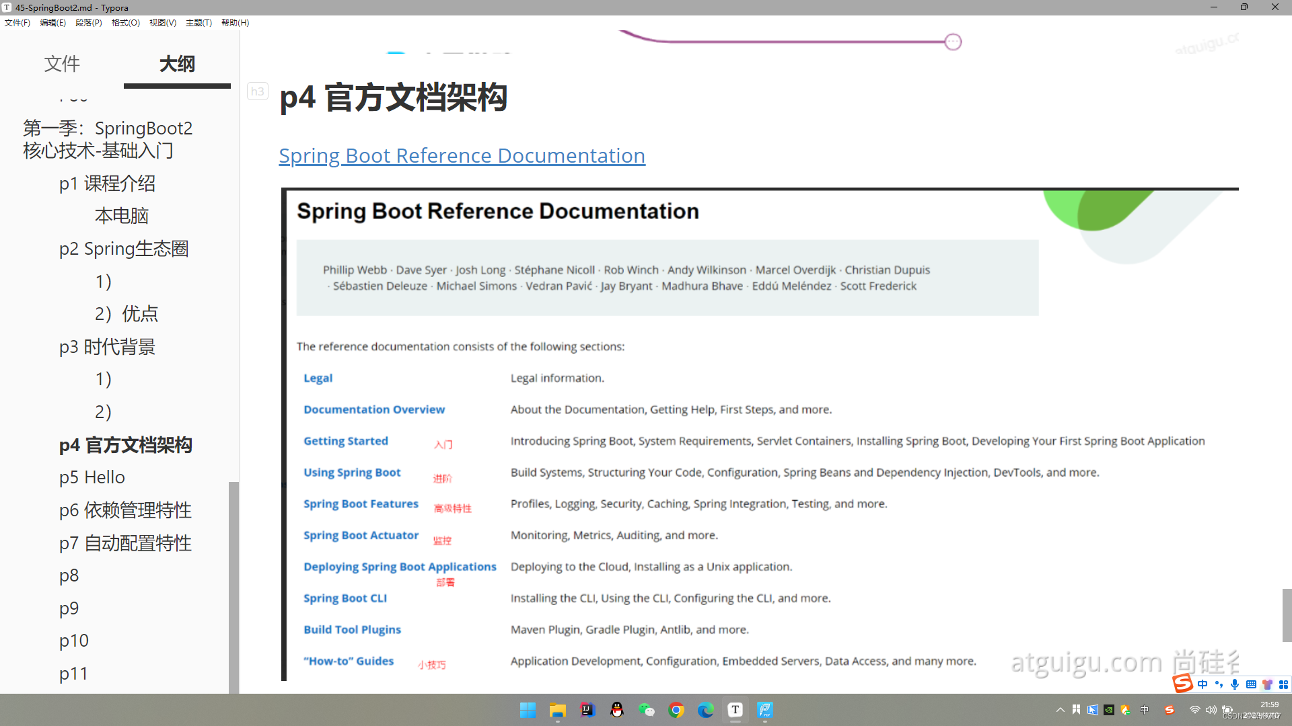This screenshot has width=1292, height=726.
Task: Expand hidden system tray icons chevron
Action: [1061, 710]
